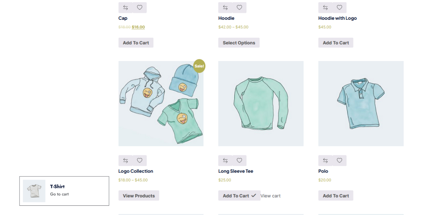This screenshot has width=424, height=215.
Task: Click the compare icon above Logo Collection
Action: point(125,160)
